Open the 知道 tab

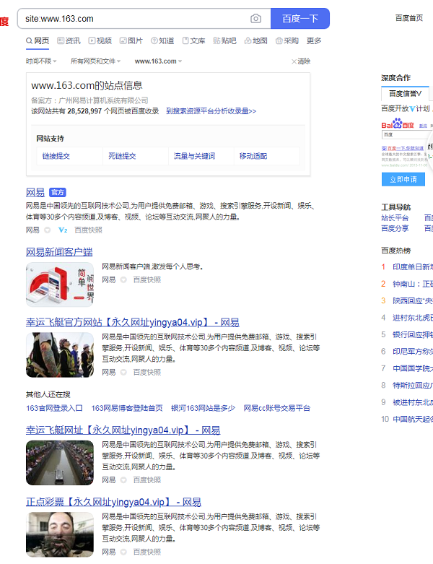(162, 40)
